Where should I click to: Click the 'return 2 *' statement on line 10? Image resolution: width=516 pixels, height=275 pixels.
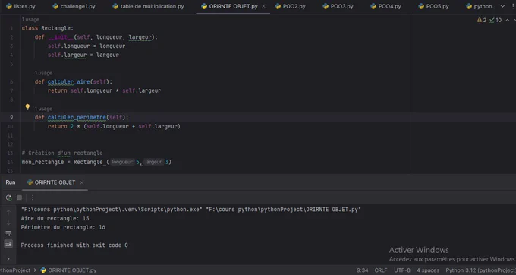click(64, 126)
